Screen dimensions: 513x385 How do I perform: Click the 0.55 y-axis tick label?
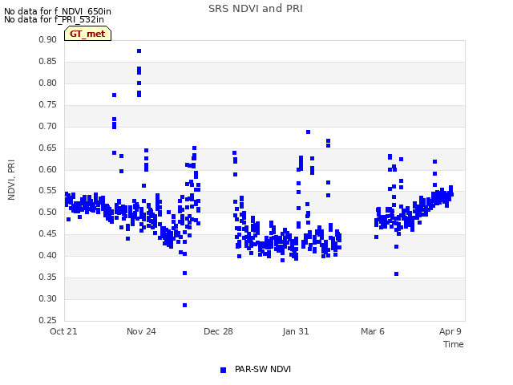(47, 191)
